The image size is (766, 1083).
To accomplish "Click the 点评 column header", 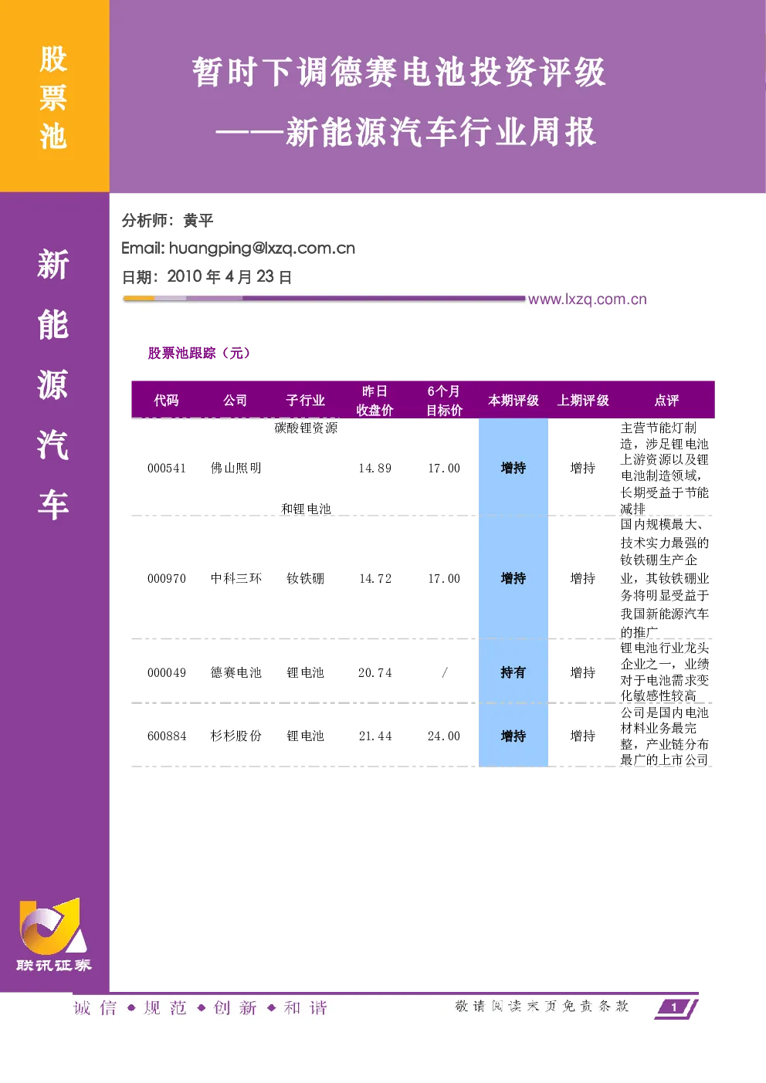I will (666, 401).
